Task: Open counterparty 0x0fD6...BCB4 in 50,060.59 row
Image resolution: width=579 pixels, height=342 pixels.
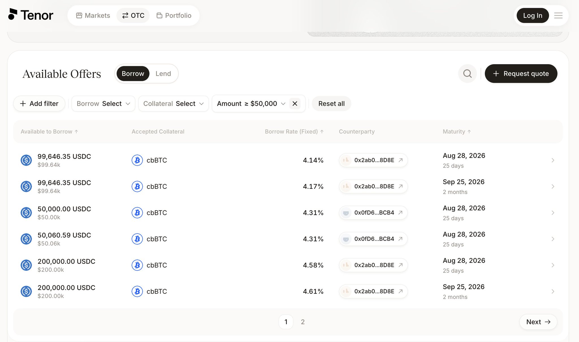Action: coord(373,239)
